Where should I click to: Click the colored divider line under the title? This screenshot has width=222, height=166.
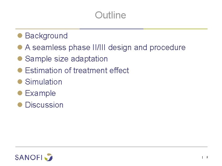pos(111,29)
